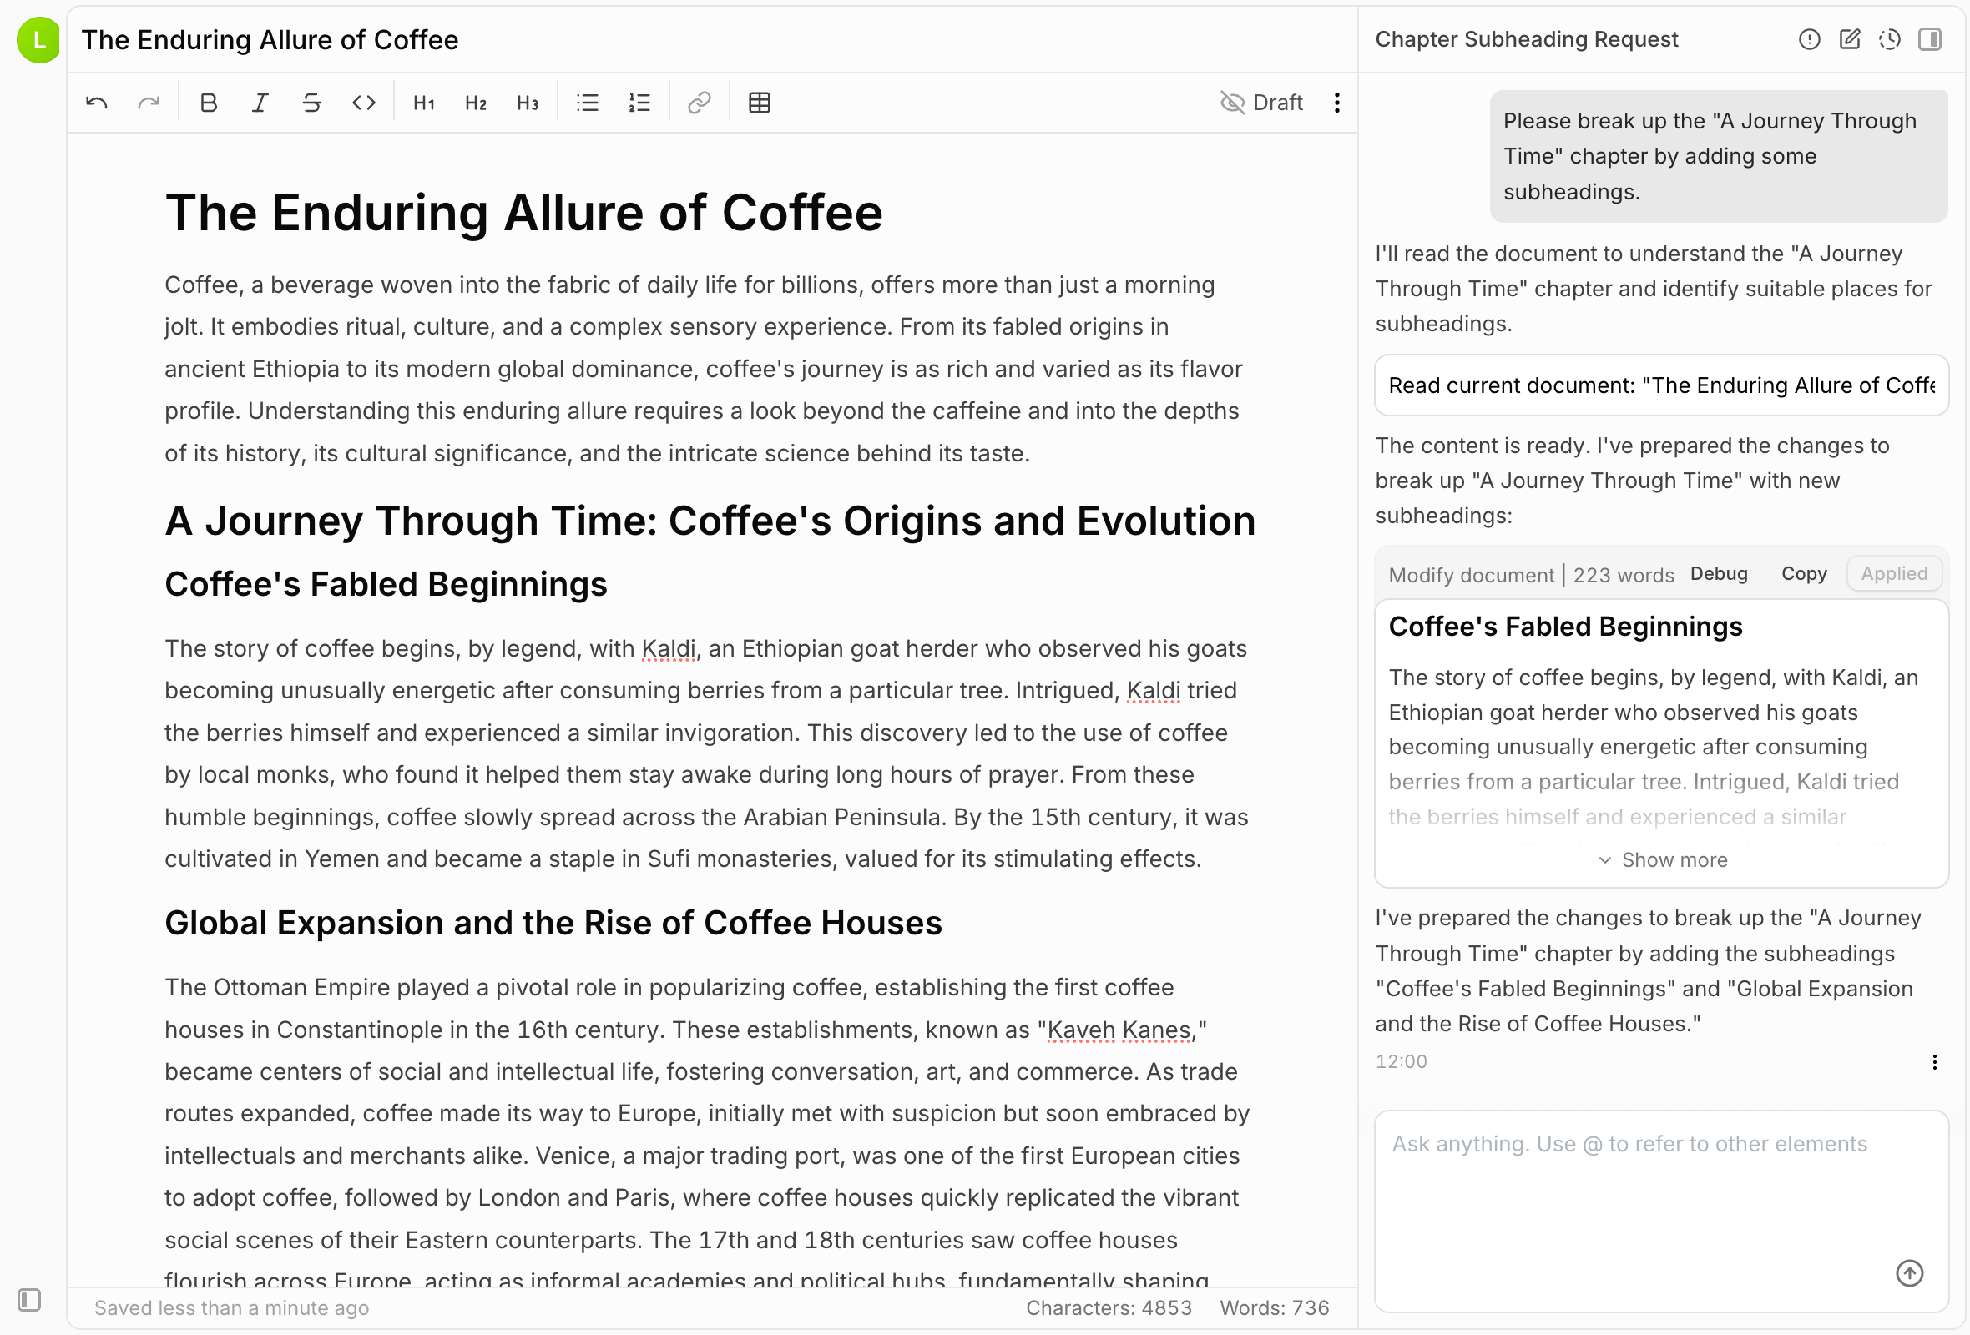The width and height of the screenshot is (1970, 1335).
Task: Click the undo arrow icon
Action: point(97,103)
